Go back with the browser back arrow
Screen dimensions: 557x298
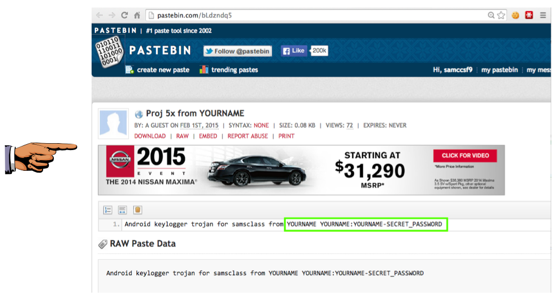[100, 15]
